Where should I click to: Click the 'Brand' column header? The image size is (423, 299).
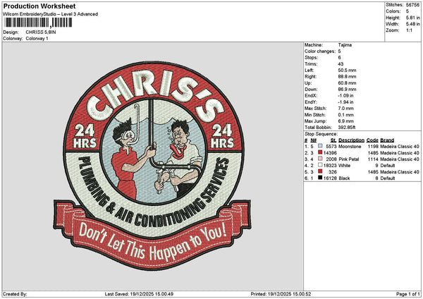click(x=387, y=140)
